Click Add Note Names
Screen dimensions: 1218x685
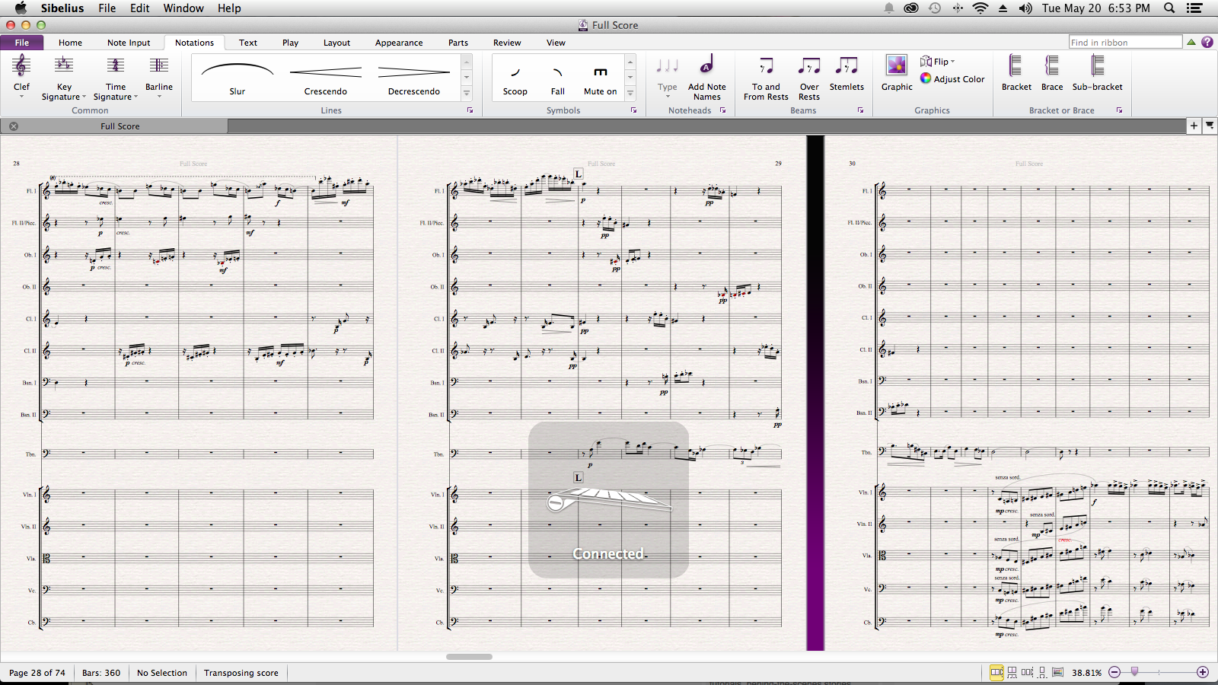707,78
